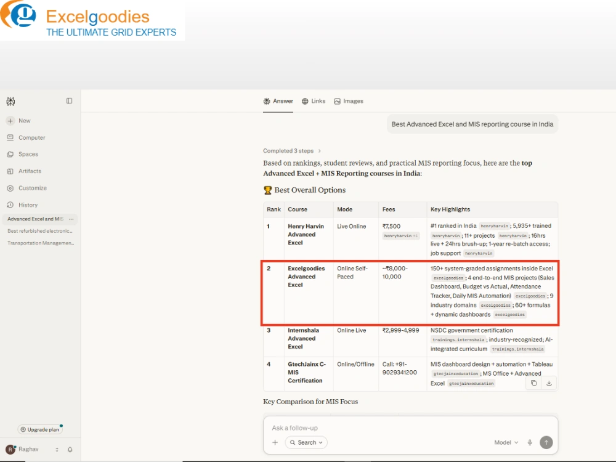The image size is (616, 462).
Task: Click the Spaces icon
Action: (10, 154)
